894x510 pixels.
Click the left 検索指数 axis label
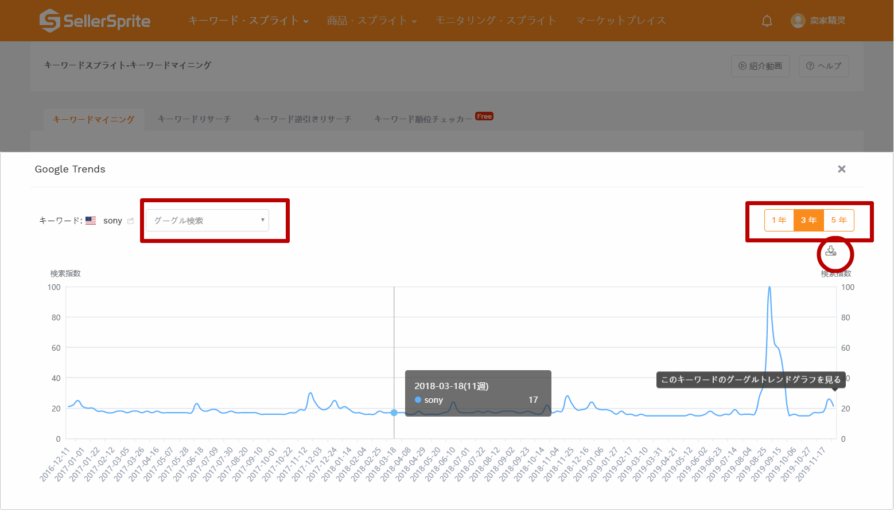[x=65, y=273]
